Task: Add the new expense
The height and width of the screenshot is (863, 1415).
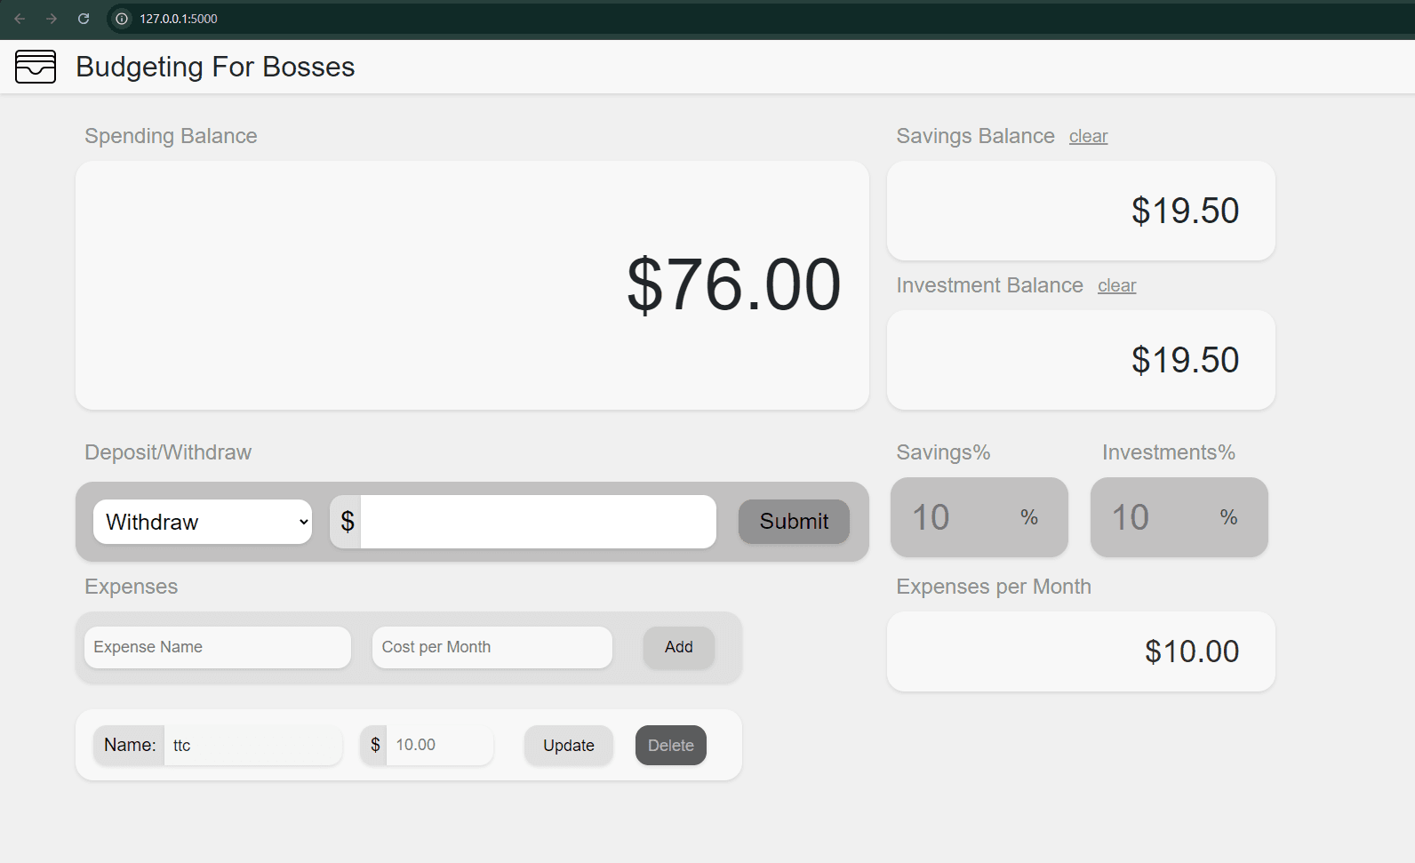Action: click(x=679, y=647)
